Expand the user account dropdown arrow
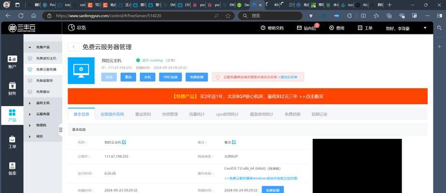Screen dimensions: 446x193 click(425, 28)
